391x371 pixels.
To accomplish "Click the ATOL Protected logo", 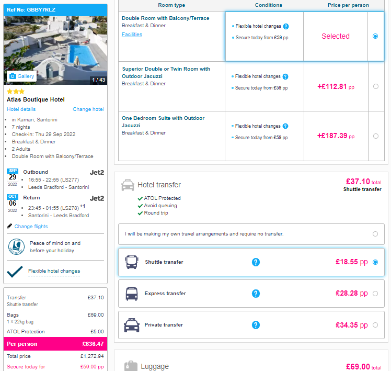I will tap(16, 246).
